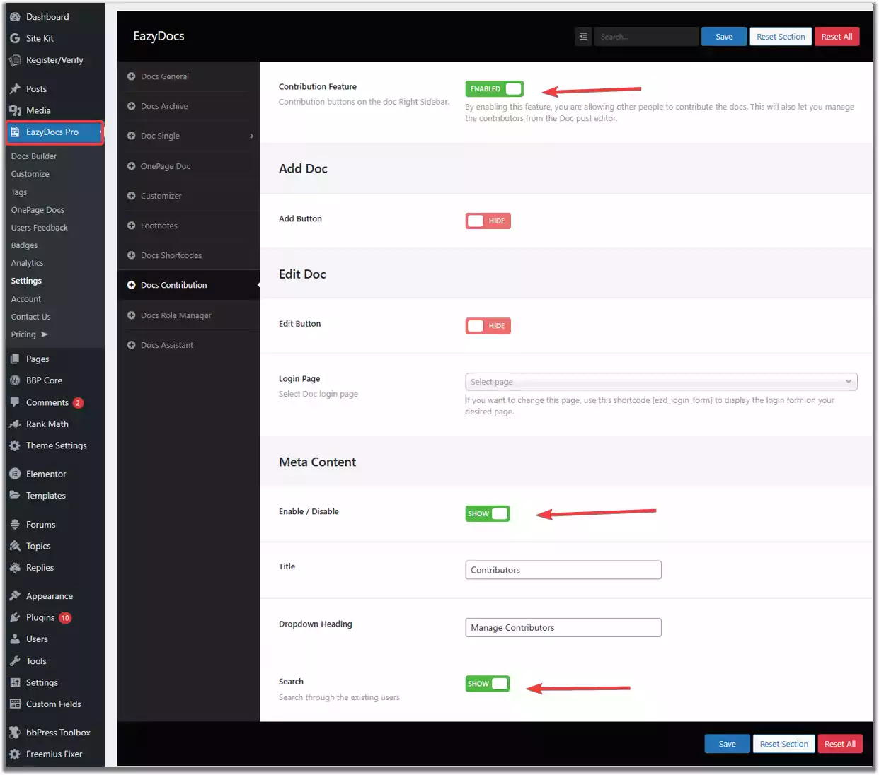Click the Appearance brush icon
The width and height of the screenshot is (879, 775).
pos(15,596)
